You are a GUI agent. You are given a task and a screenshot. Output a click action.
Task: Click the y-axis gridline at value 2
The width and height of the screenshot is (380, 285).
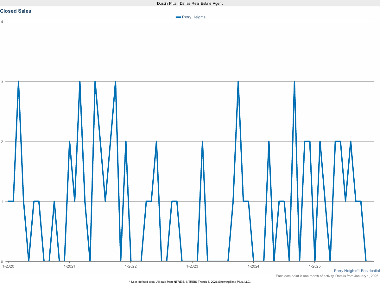pyautogui.click(x=190, y=141)
